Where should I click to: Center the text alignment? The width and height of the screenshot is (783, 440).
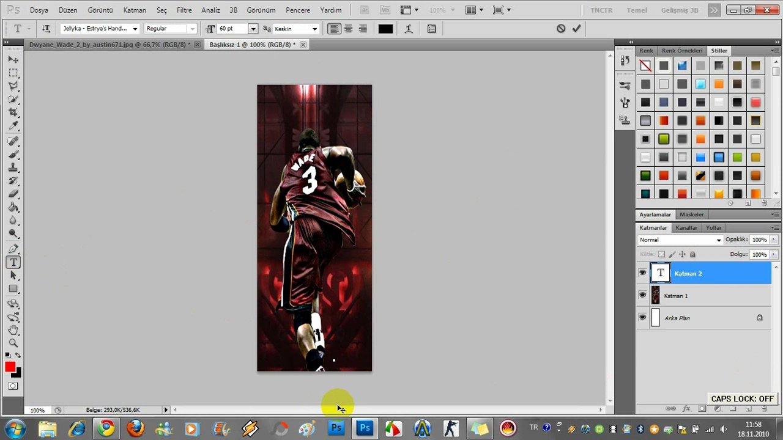tap(349, 29)
